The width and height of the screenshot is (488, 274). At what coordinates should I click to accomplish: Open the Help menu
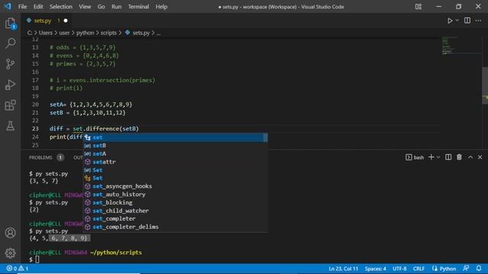tap(162, 7)
